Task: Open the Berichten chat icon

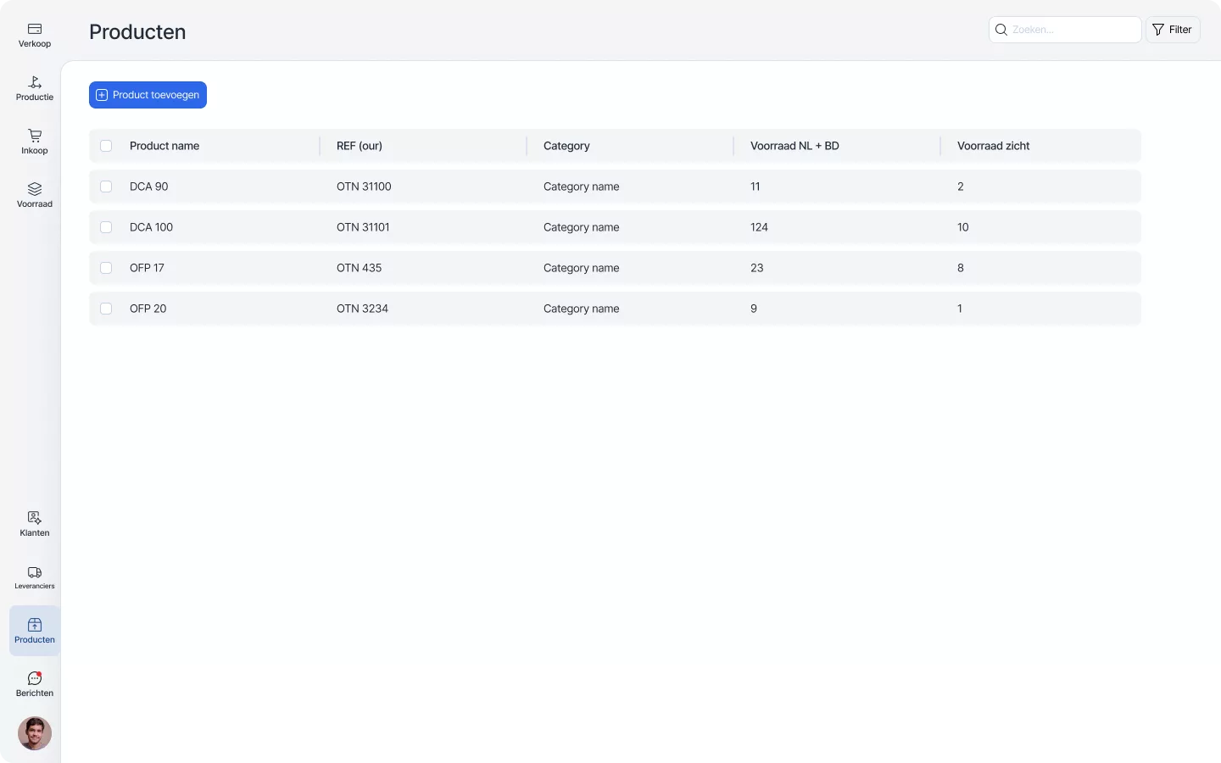Action: tap(35, 678)
